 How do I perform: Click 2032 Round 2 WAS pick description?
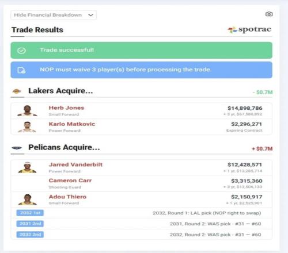tap(215, 235)
